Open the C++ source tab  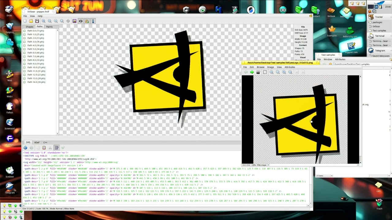(45, 142)
